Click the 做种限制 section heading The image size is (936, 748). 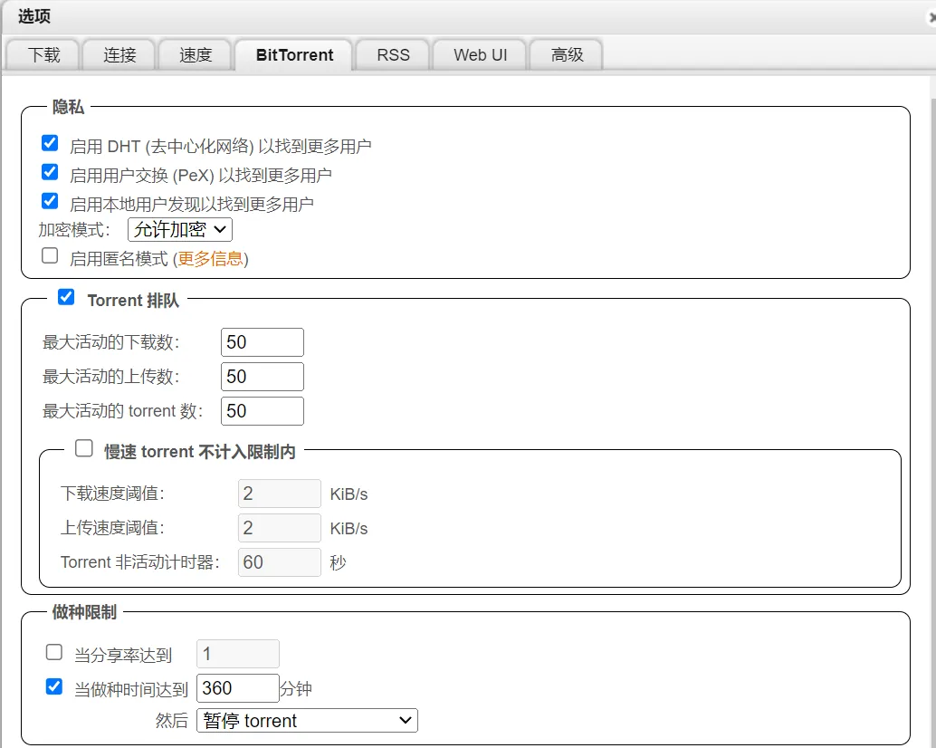(84, 612)
